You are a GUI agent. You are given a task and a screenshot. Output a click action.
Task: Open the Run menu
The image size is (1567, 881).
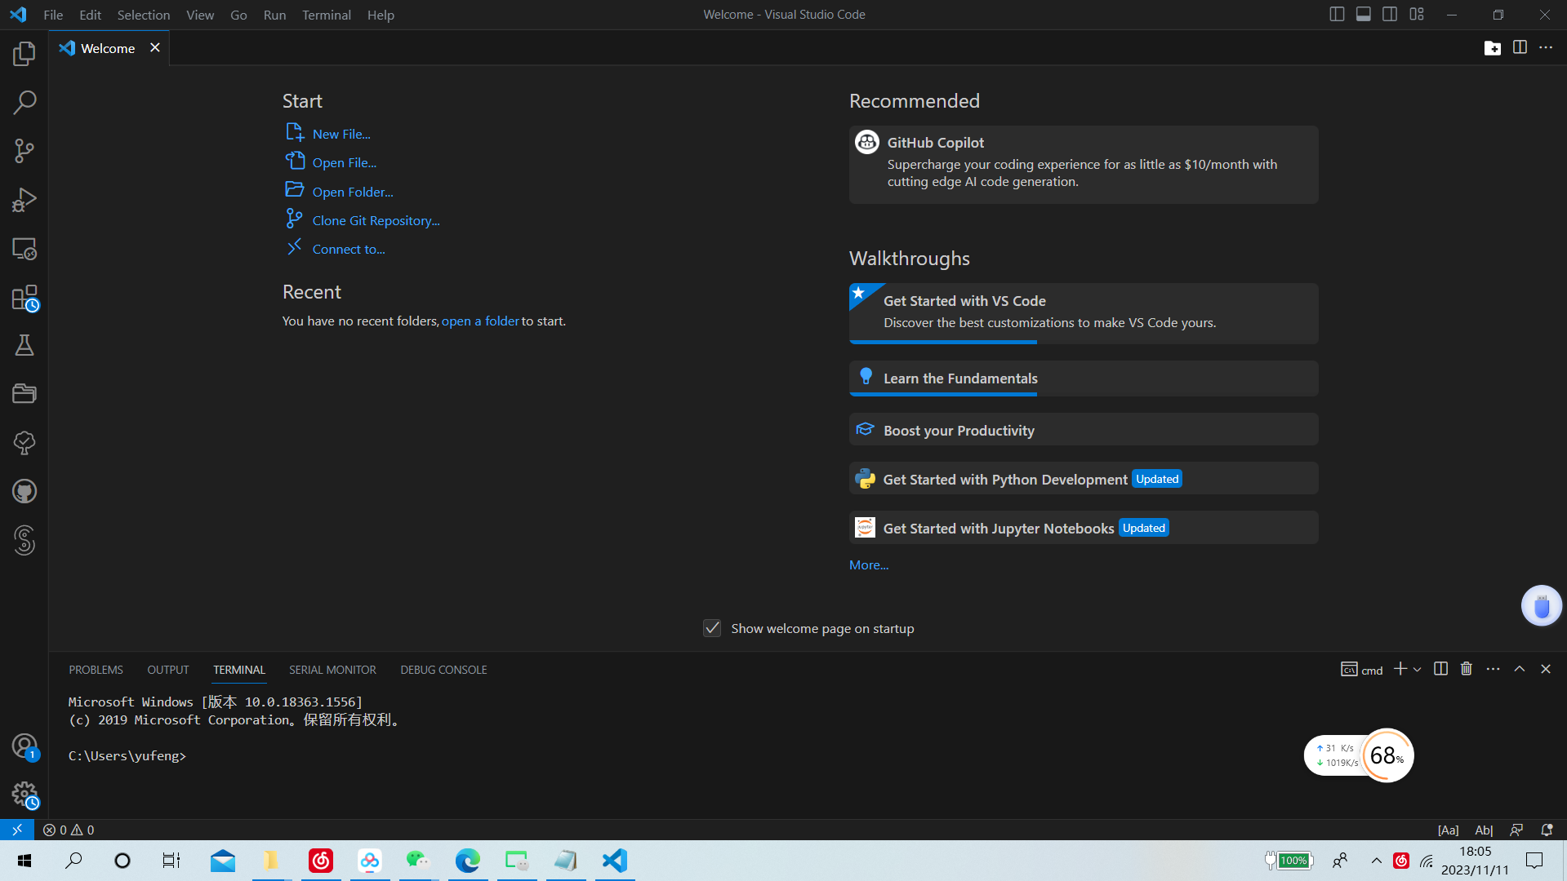pos(274,15)
